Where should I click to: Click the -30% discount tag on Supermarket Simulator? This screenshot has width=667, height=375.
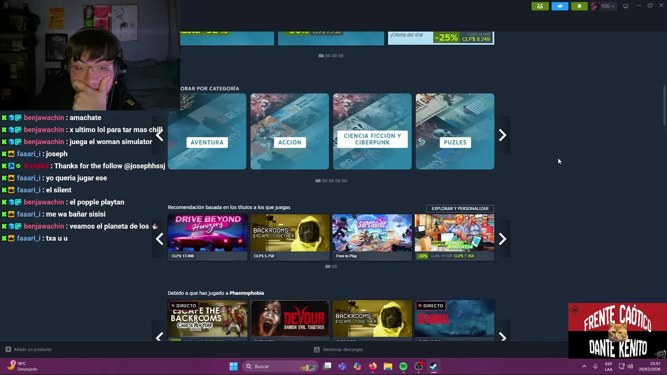pos(423,256)
